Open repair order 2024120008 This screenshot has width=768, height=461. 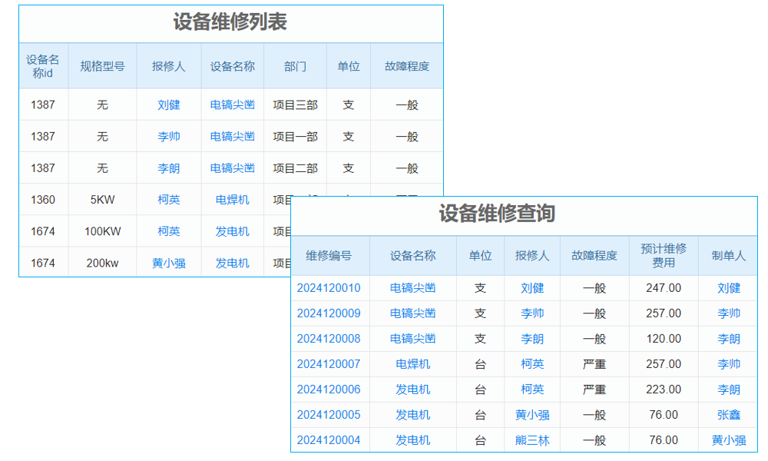click(x=330, y=339)
